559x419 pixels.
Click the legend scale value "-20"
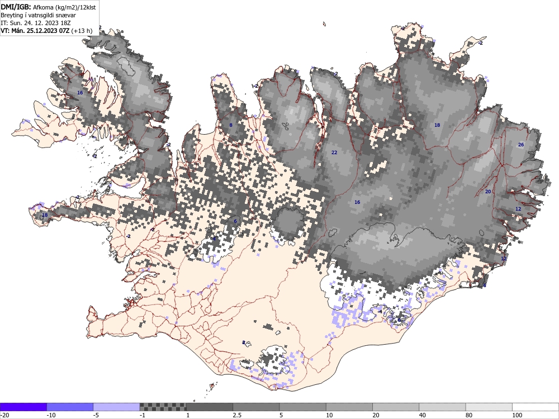(x=4, y=415)
